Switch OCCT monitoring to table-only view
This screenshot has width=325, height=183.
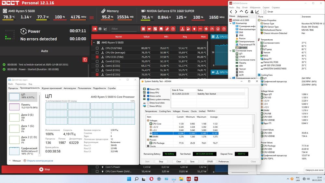[x=100, y=29]
